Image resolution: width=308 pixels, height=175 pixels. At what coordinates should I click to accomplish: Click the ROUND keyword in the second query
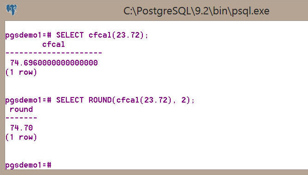[x=100, y=100]
